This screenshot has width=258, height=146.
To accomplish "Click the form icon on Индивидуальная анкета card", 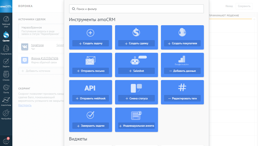I will coord(137,115).
